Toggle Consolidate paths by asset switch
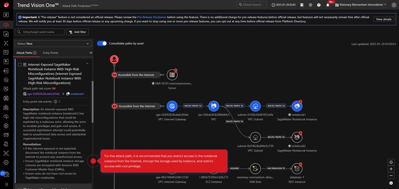This screenshot has width=399, height=189. pyautogui.click(x=102, y=43)
